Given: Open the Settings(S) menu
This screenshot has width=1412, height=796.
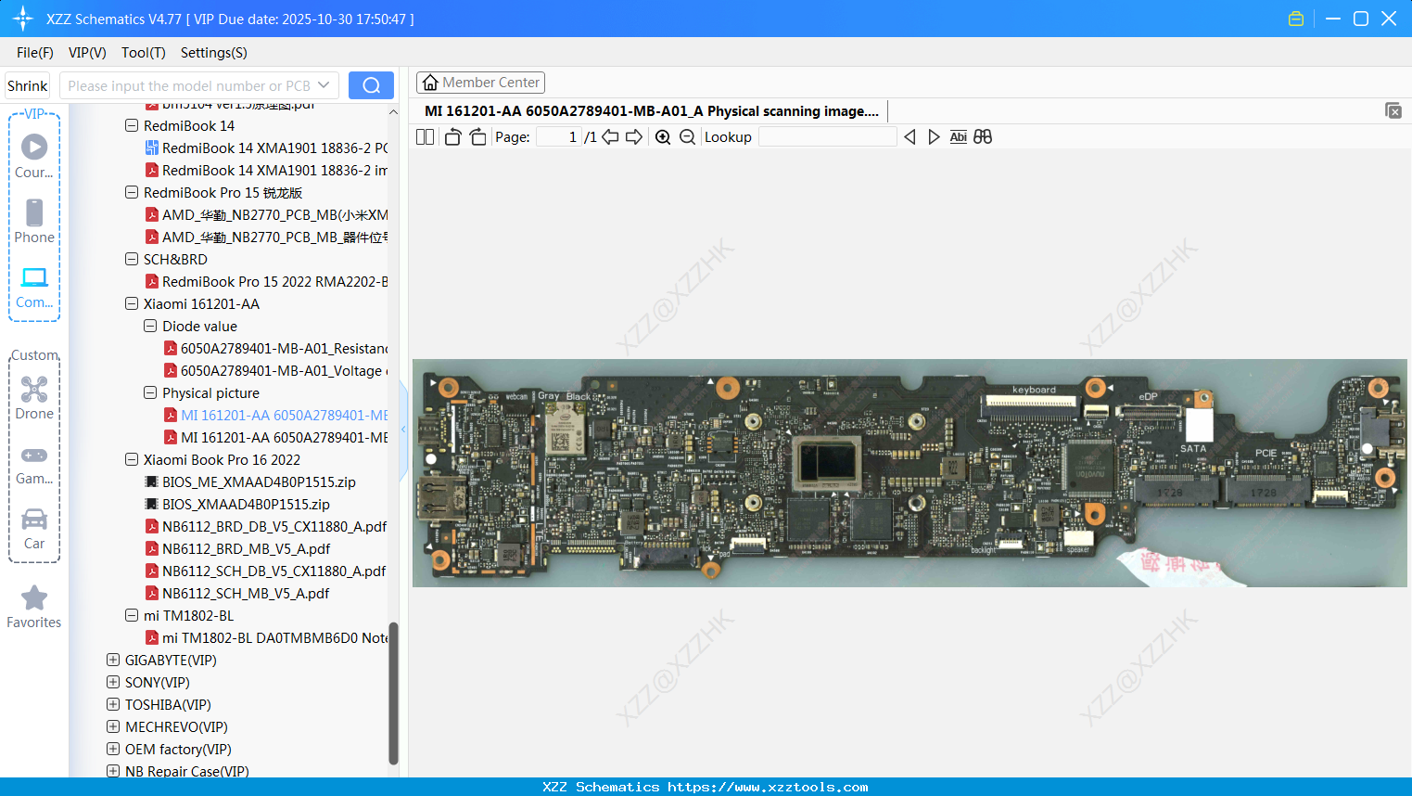Looking at the screenshot, I should tap(214, 53).
